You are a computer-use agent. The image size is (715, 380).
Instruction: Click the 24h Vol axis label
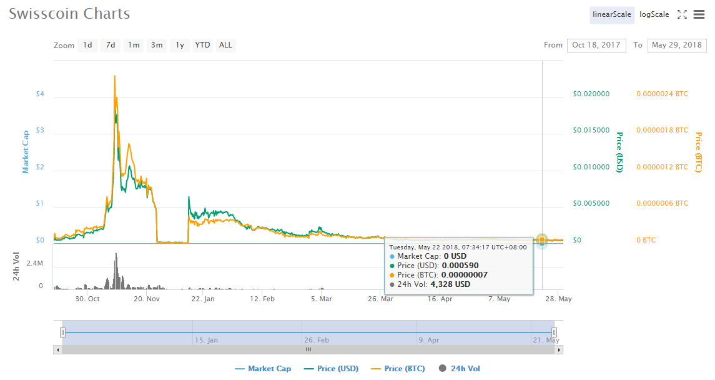(16, 266)
